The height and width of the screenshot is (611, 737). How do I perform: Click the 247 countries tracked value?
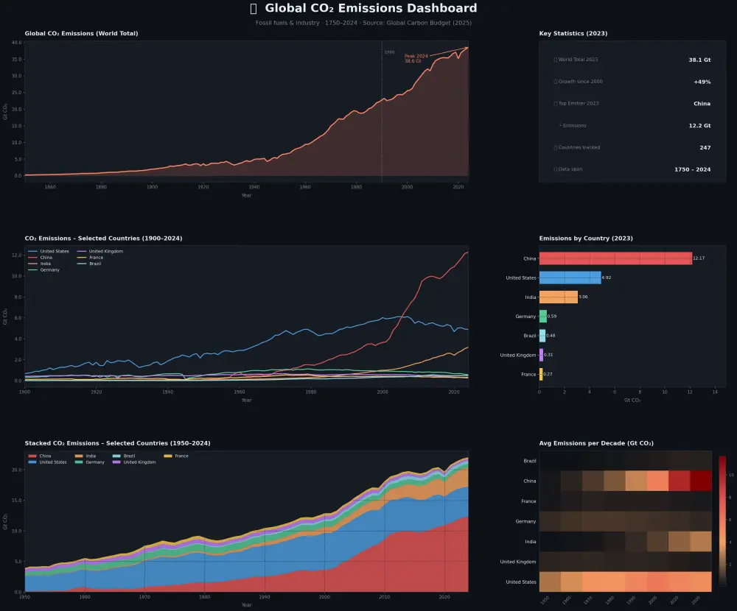[x=705, y=147]
